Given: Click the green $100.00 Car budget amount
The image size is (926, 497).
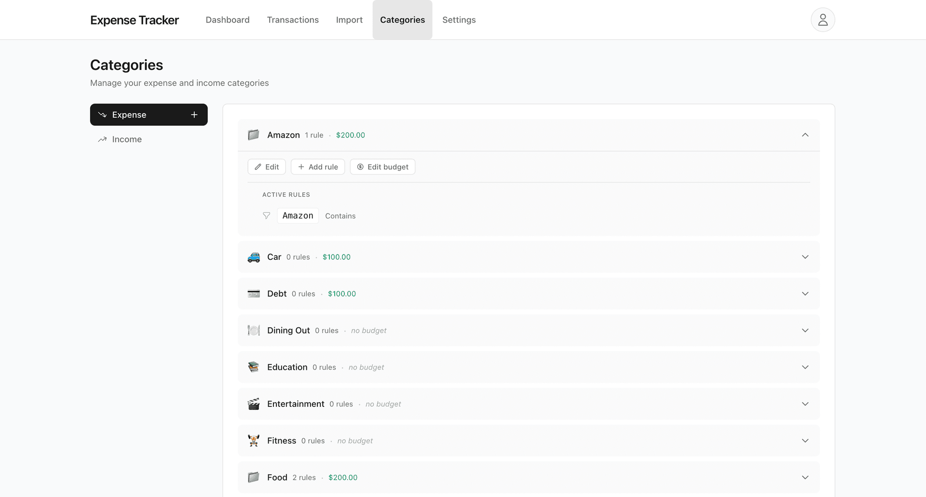Looking at the screenshot, I should (x=336, y=257).
